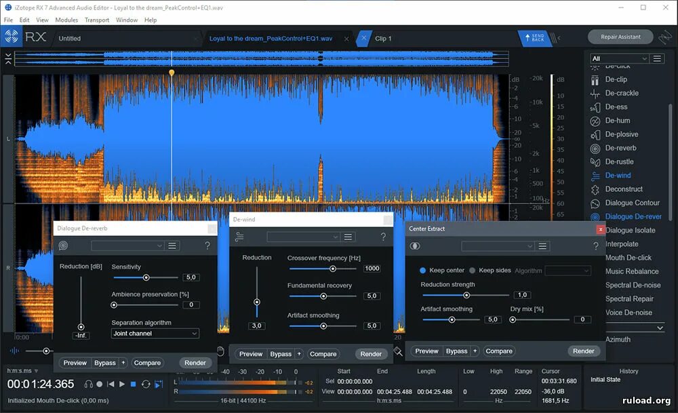Open preset dropdown in Center Extract
The image size is (678, 413).
pos(497,246)
